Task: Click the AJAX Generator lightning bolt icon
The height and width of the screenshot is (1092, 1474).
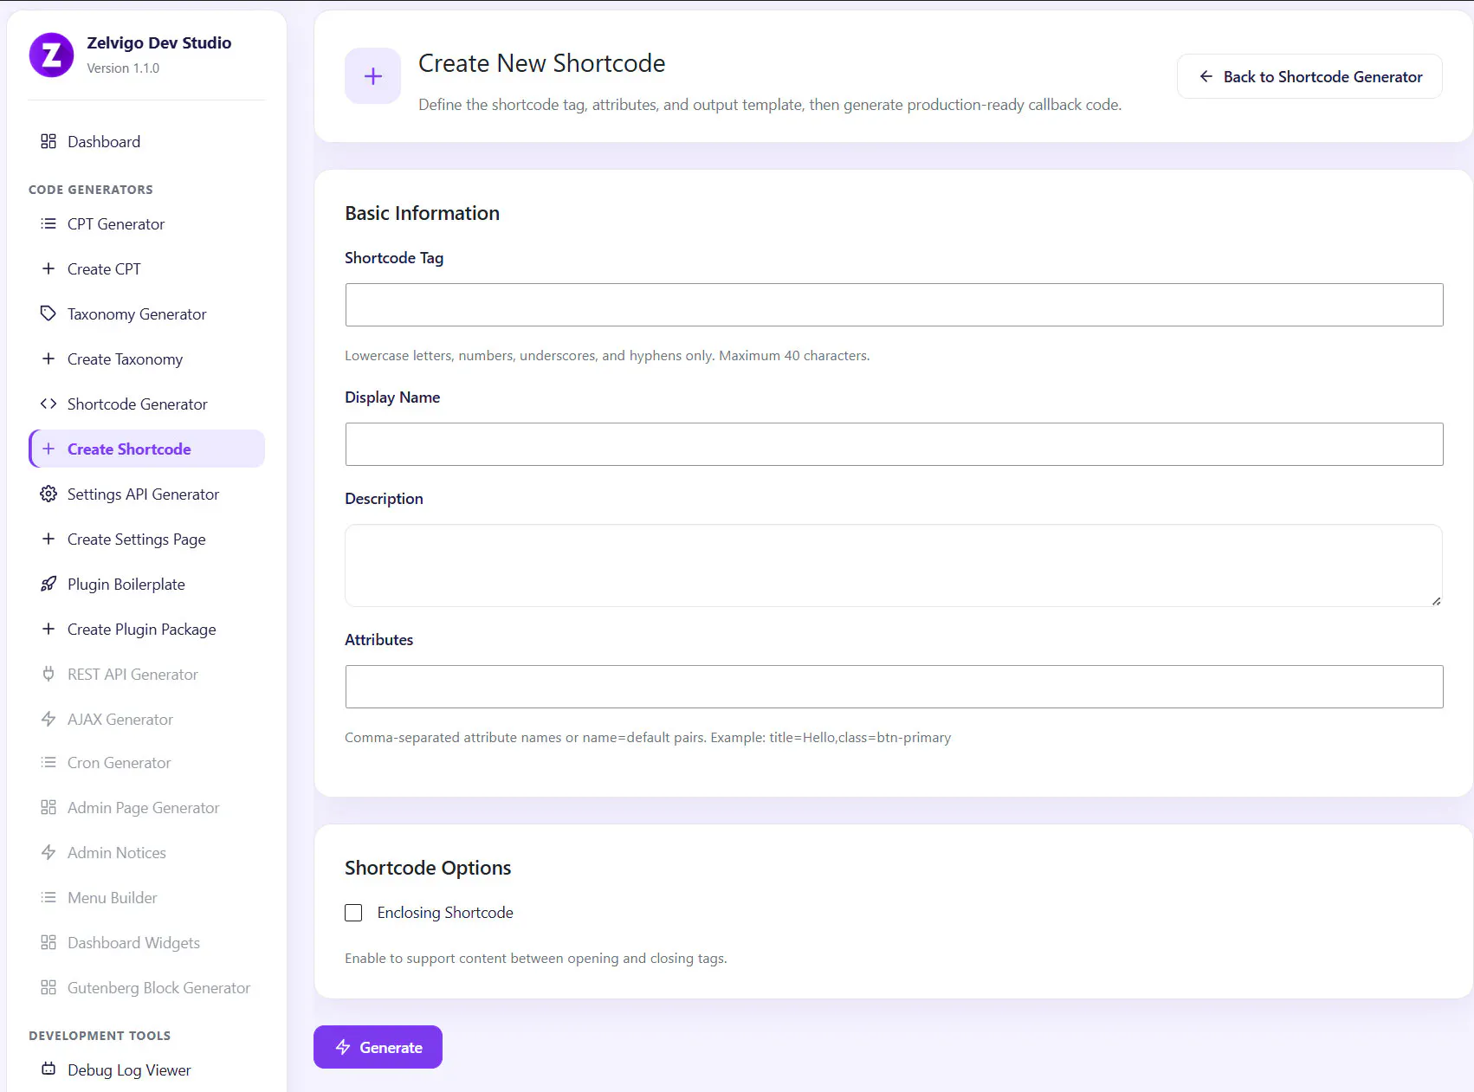Action: pyautogui.click(x=48, y=719)
